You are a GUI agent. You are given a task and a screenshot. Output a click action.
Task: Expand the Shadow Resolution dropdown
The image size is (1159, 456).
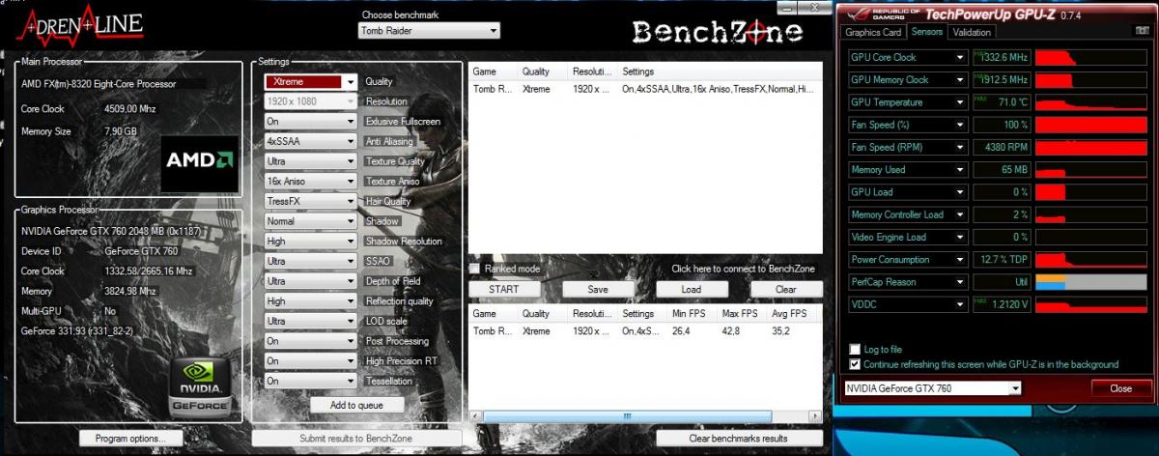coord(311,242)
